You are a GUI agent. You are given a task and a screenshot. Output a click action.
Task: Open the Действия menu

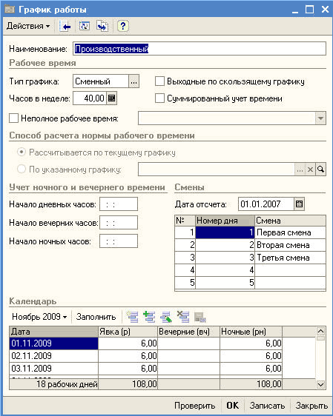pos(28,26)
